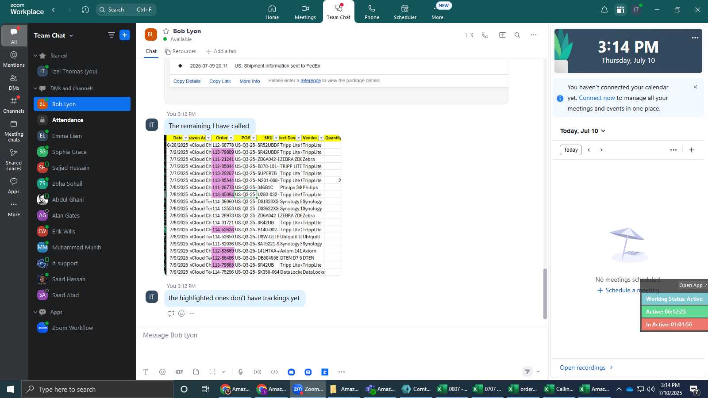Click Open recordings link
The width and height of the screenshot is (708, 398).
pos(587,367)
